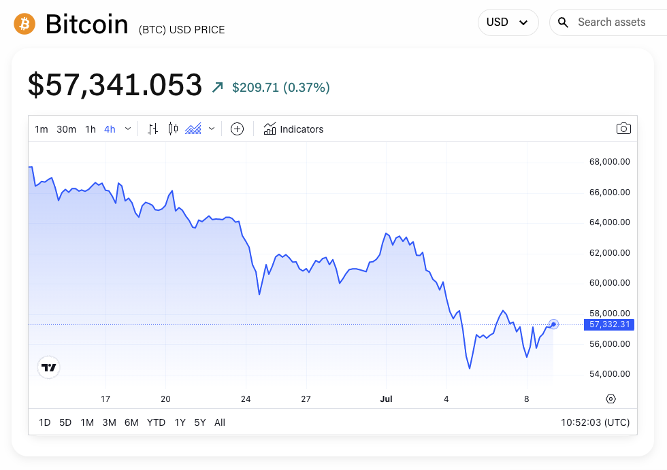Screen dimensions: 667x470
Task: Select the 1h timeframe
Action: (x=90, y=129)
